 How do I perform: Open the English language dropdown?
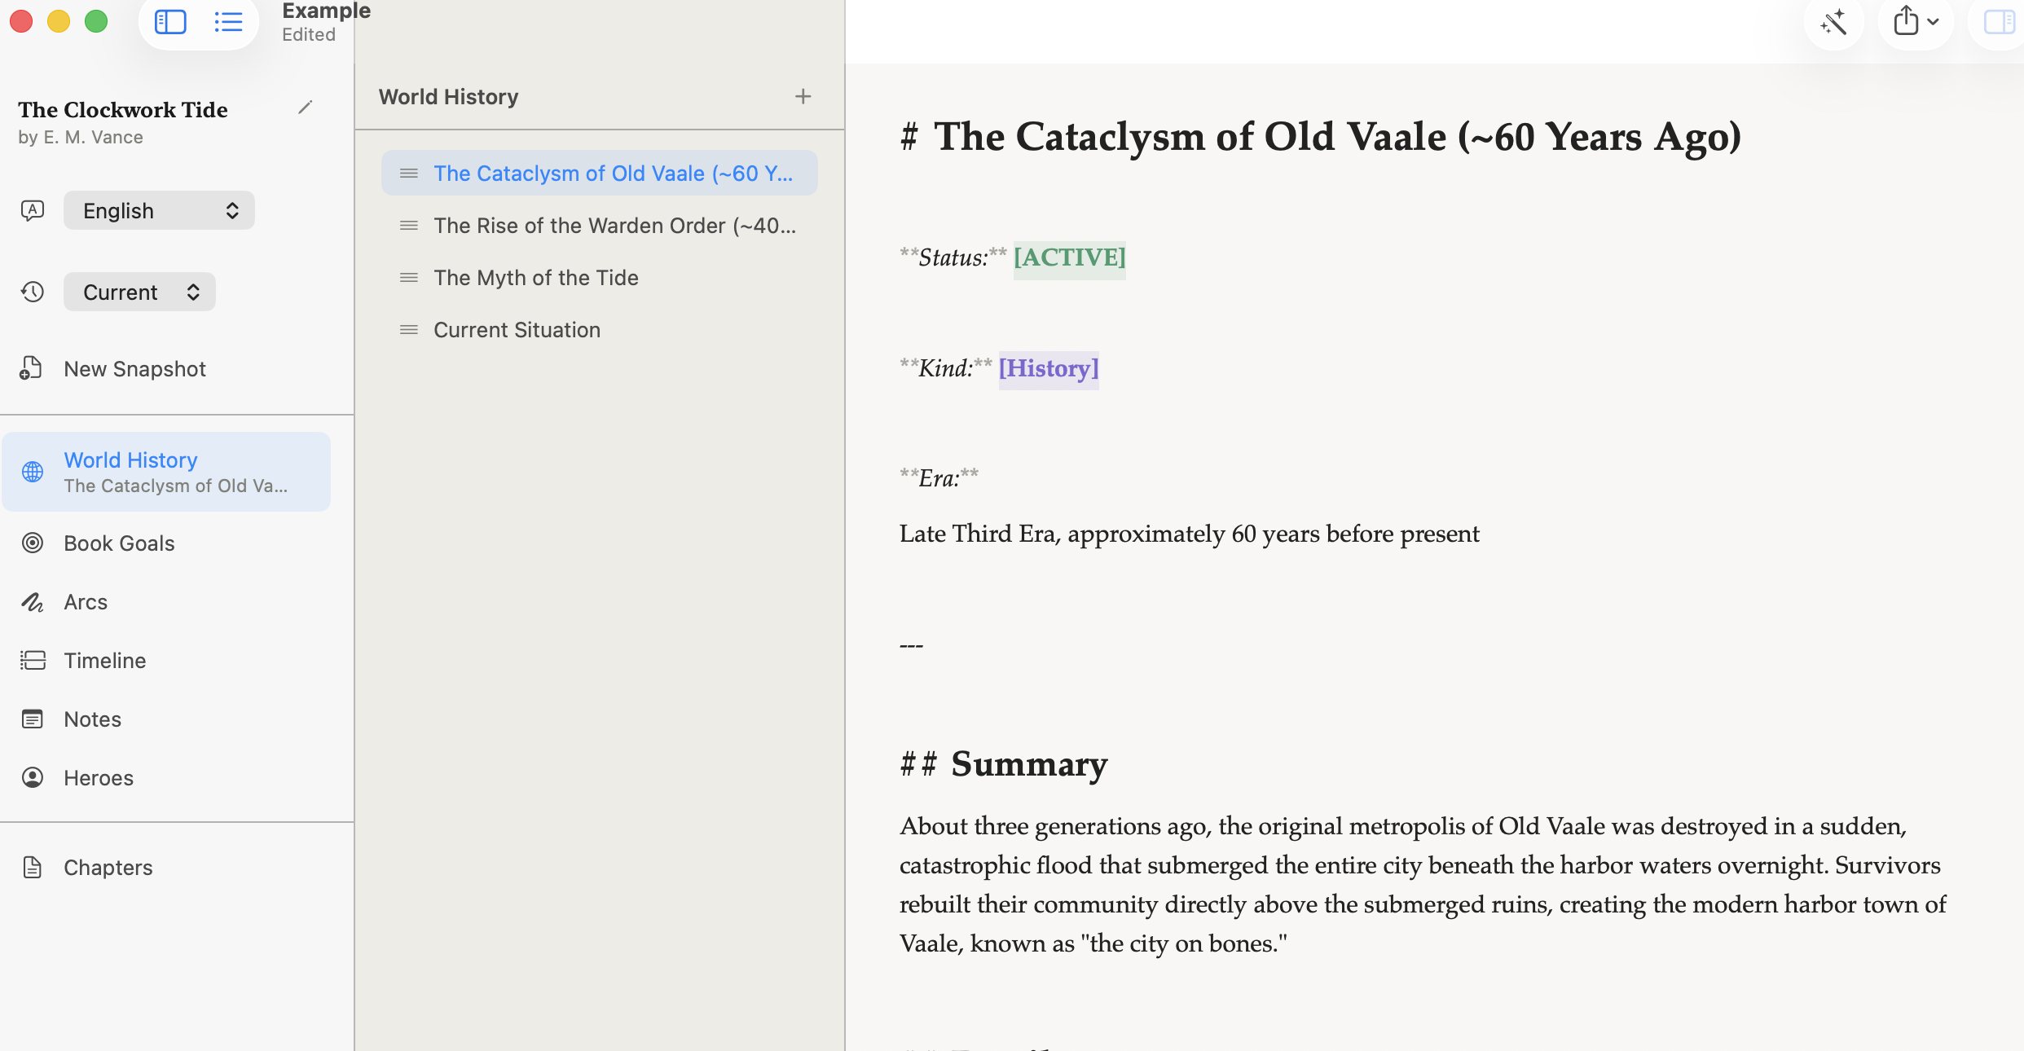pyautogui.click(x=159, y=210)
